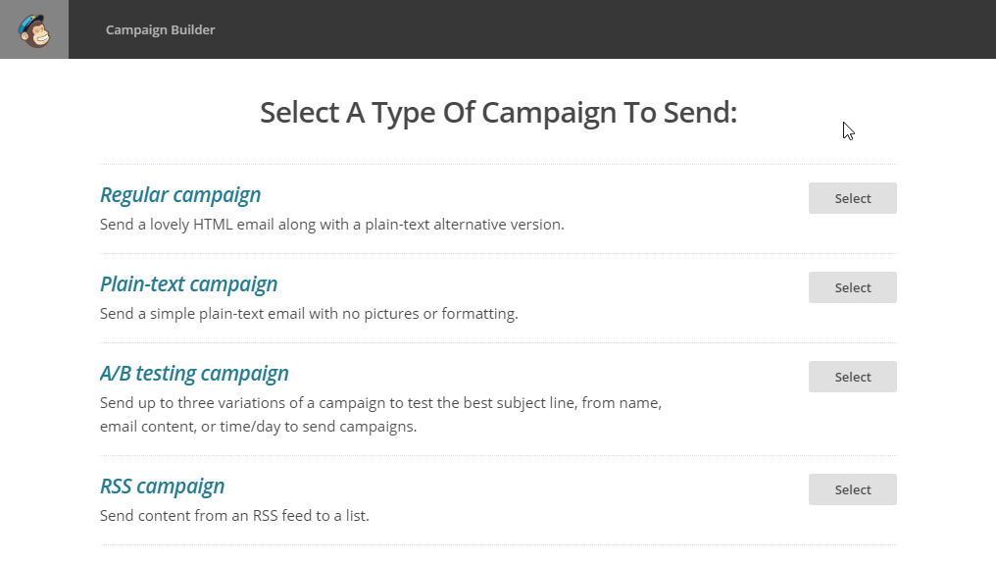
Task: Click the RSS feed description text
Action: click(x=234, y=516)
